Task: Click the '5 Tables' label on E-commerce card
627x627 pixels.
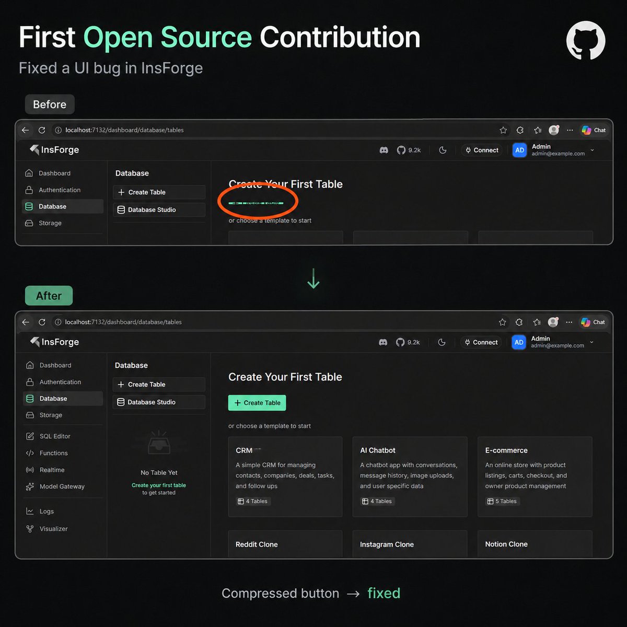Action: click(502, 502)
